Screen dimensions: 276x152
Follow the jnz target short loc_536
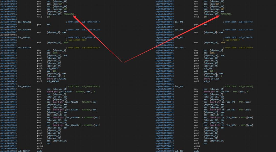coord(212,79)
